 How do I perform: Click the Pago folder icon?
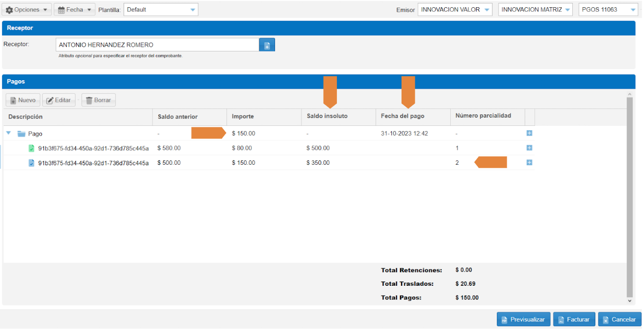21,134
